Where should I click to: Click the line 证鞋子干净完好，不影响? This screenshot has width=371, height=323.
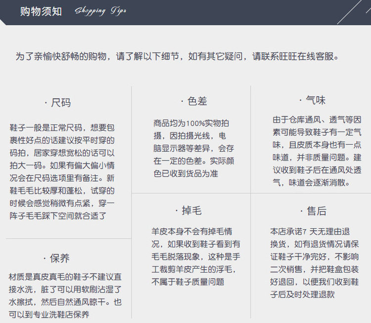coord(315,257)
